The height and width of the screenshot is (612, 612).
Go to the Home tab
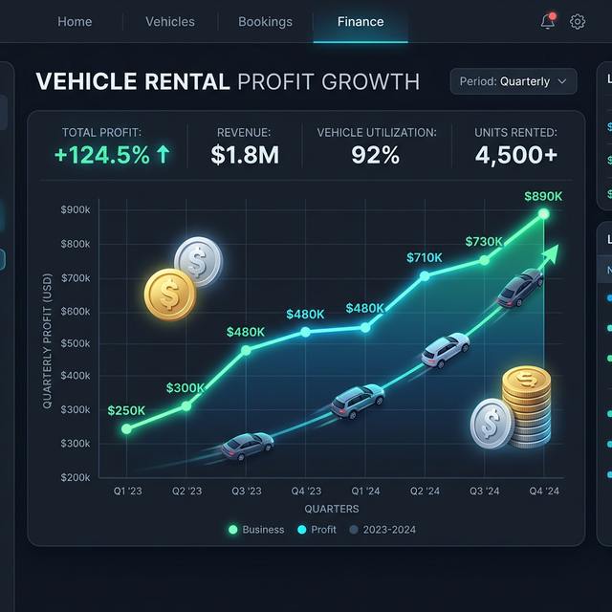75,21
